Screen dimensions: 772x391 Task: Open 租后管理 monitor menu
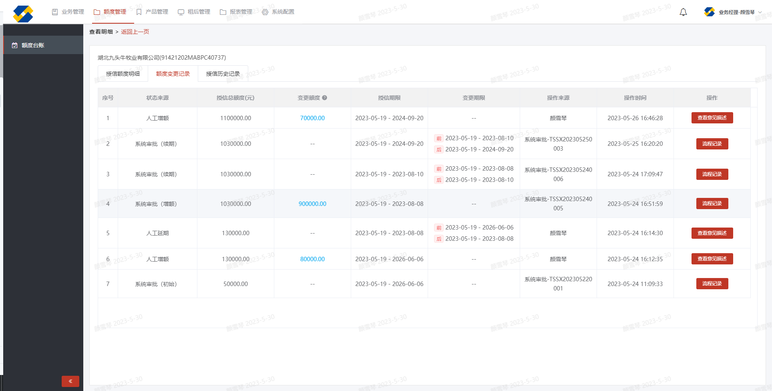pos(194,12)
